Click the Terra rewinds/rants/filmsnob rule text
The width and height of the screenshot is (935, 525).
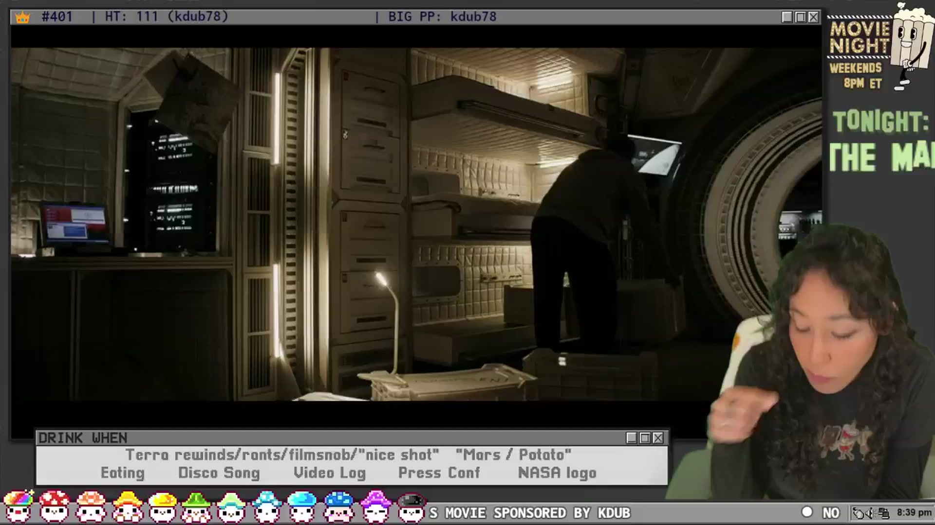tap(282, 455)
